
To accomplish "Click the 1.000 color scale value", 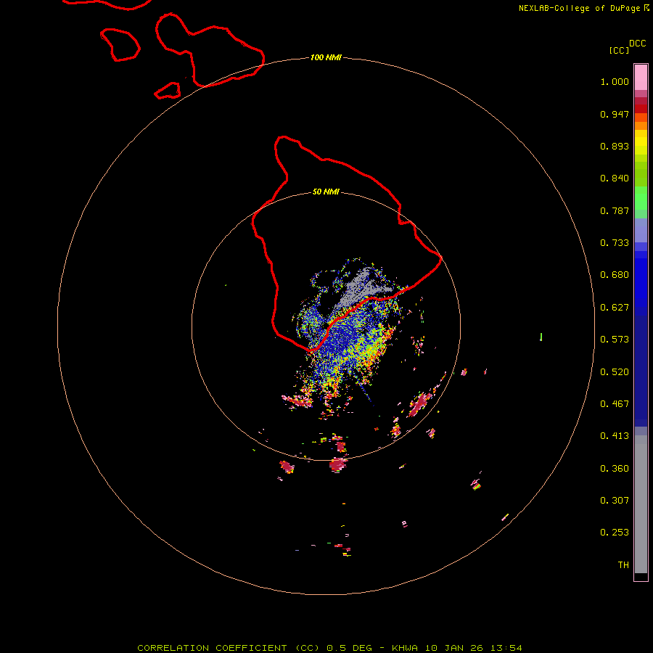I will pyautogui.click(x=615, y=81).
